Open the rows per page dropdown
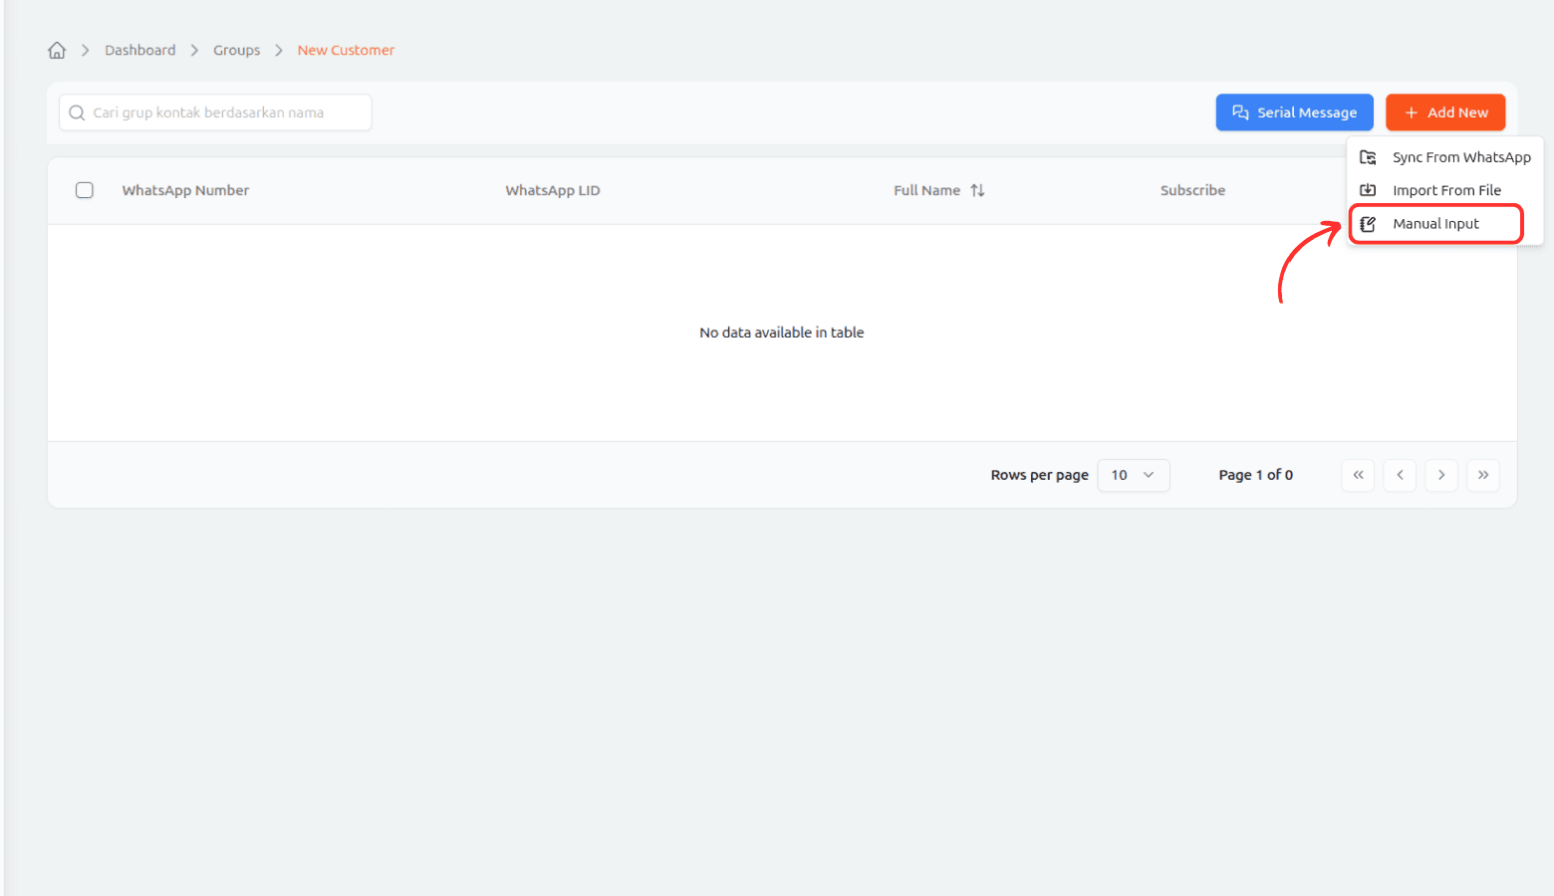This screenshot has height=896, width=1554. tap(1133, 475)
